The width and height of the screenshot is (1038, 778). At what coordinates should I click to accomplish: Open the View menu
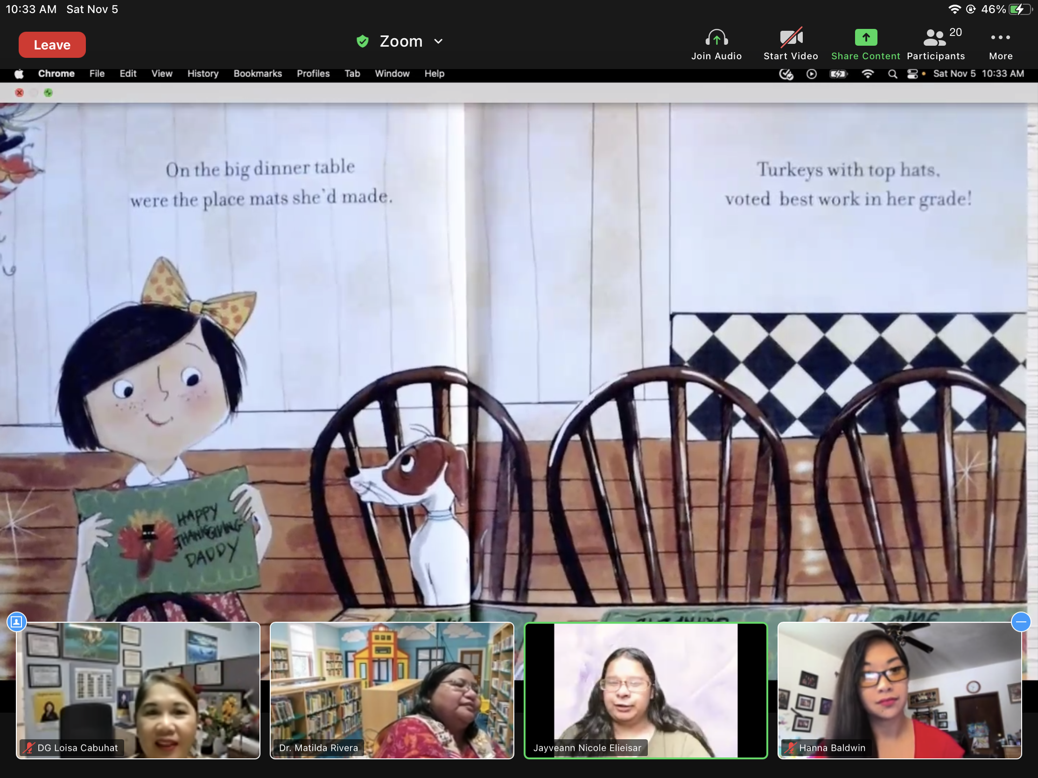click(x=162, y=74)
